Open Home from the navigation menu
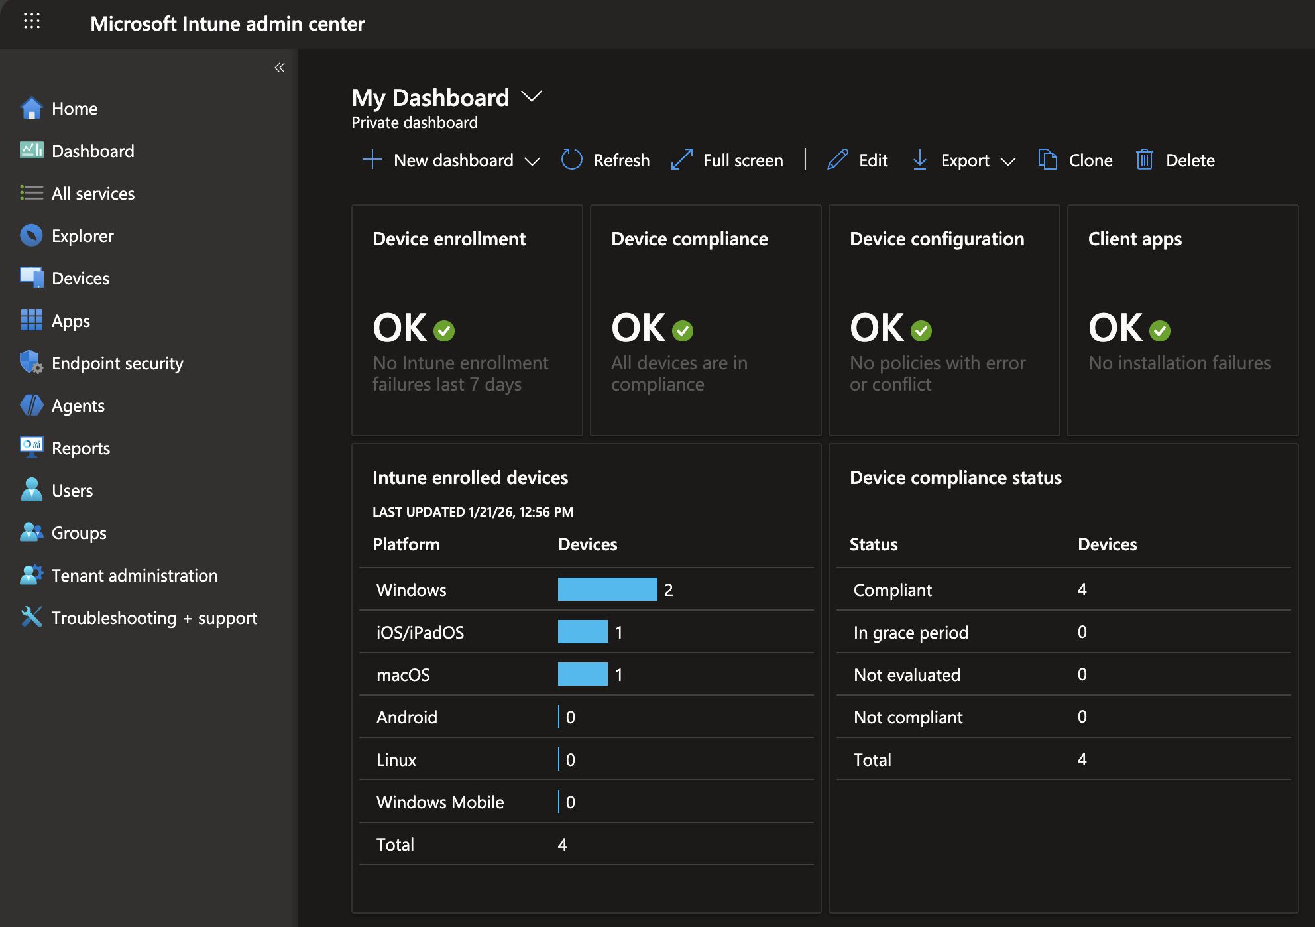This screenshot has width=1315, height=927. tap(75, 108)
